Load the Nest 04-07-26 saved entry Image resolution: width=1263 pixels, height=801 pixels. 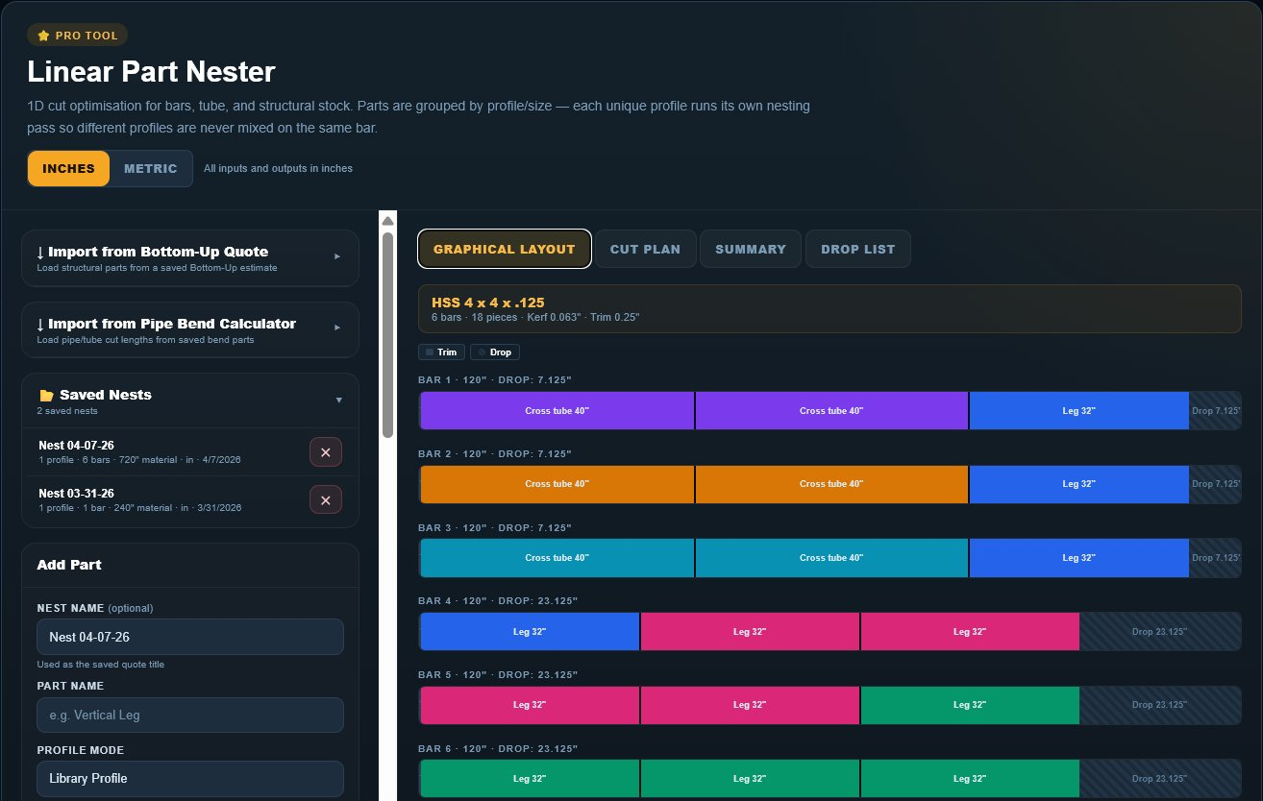[139, 451]
